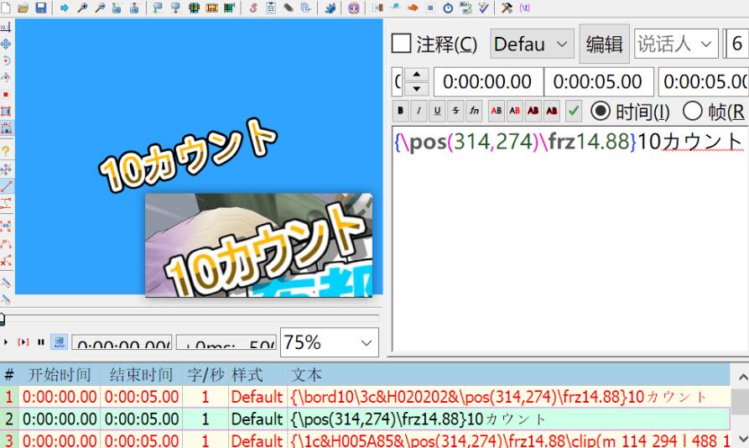
Task: Save the subtitles with floppy icon
Action: [41, 8]
